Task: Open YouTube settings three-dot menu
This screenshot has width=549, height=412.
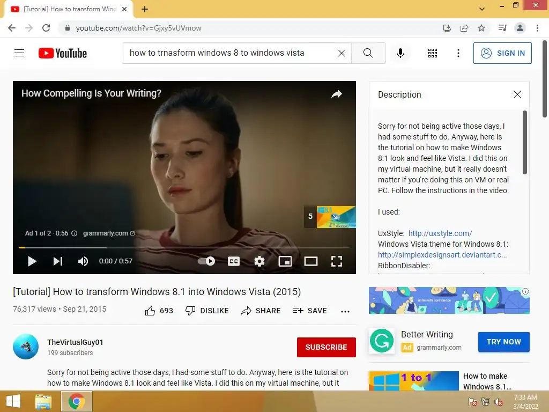Action: [x=458, y=53]
